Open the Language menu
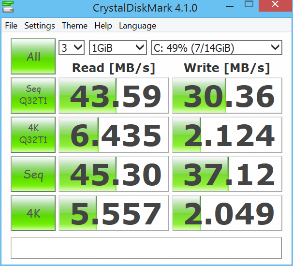 coord(137,26)
